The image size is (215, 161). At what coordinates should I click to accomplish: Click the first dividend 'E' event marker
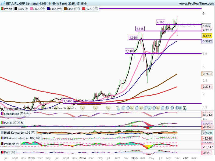[82, 108]
